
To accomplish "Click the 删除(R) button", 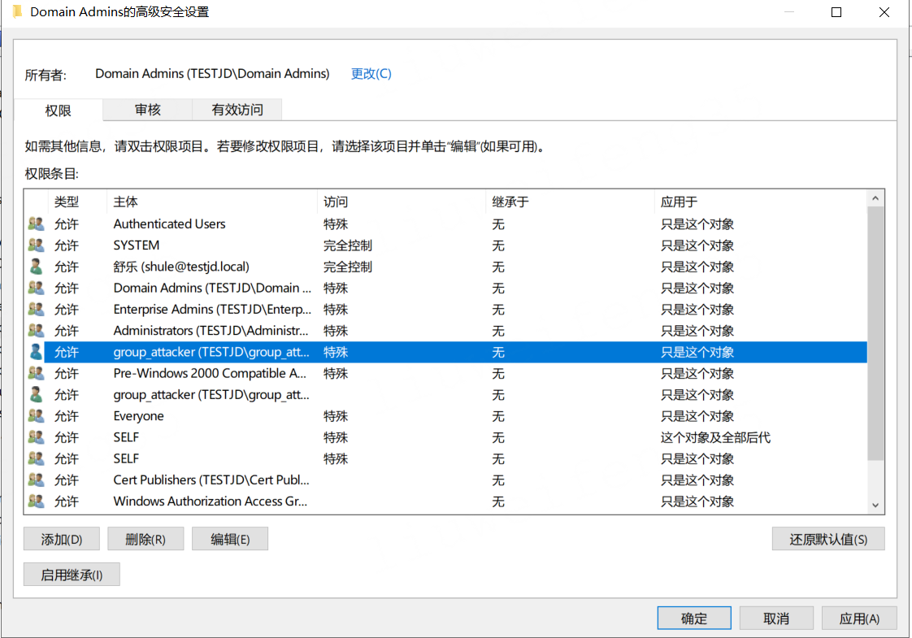I will coord(145,539).
